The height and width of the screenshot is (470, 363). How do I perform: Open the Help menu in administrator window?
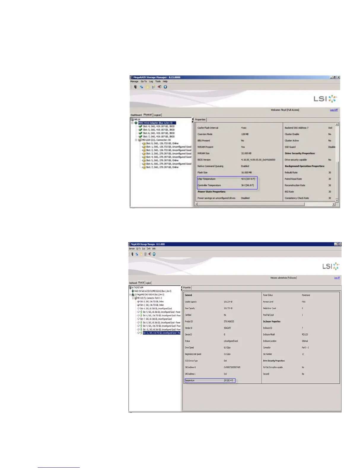point(154,249)
